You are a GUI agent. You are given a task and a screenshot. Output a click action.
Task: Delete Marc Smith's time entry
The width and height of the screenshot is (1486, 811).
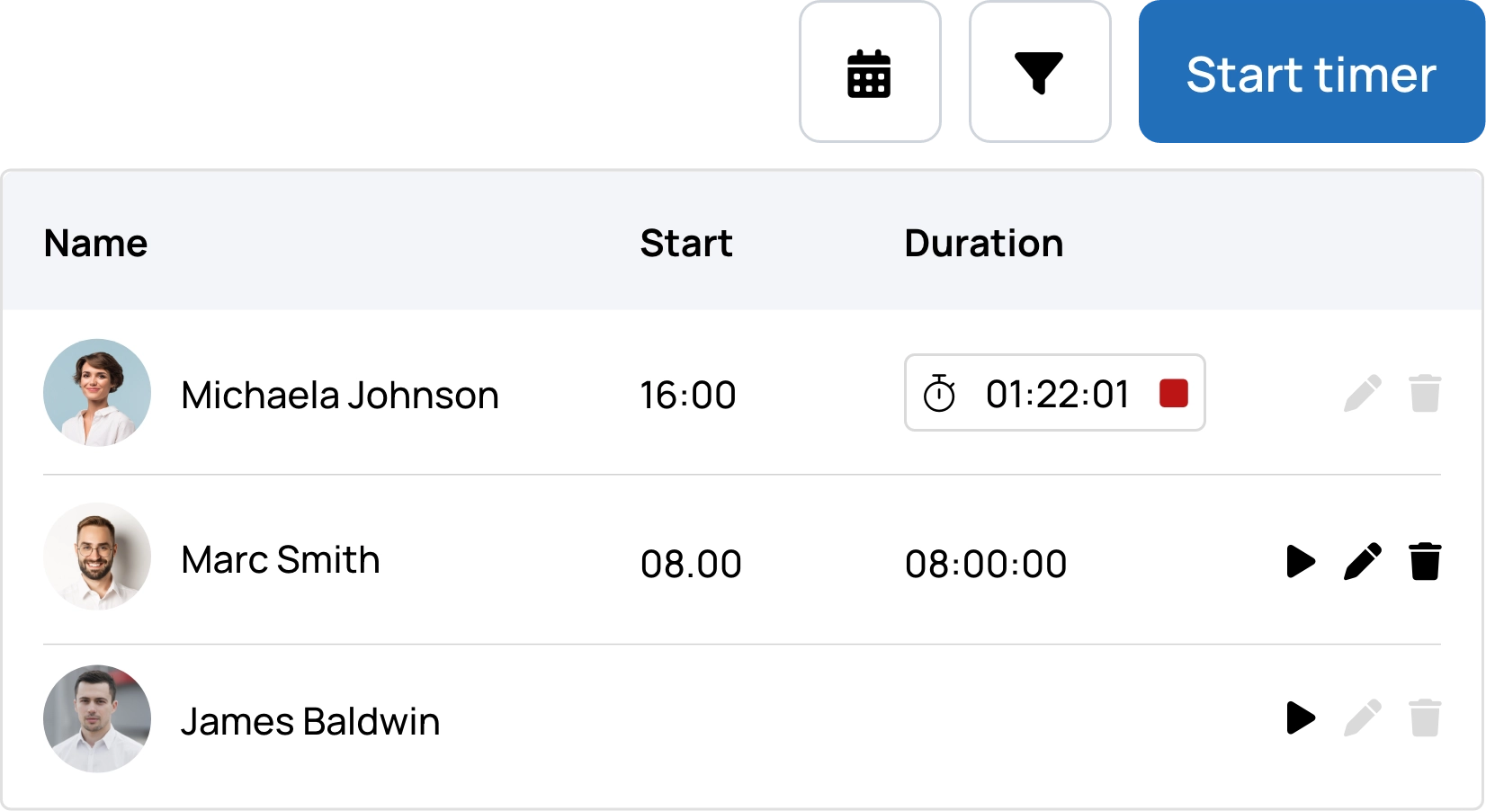1425,561
